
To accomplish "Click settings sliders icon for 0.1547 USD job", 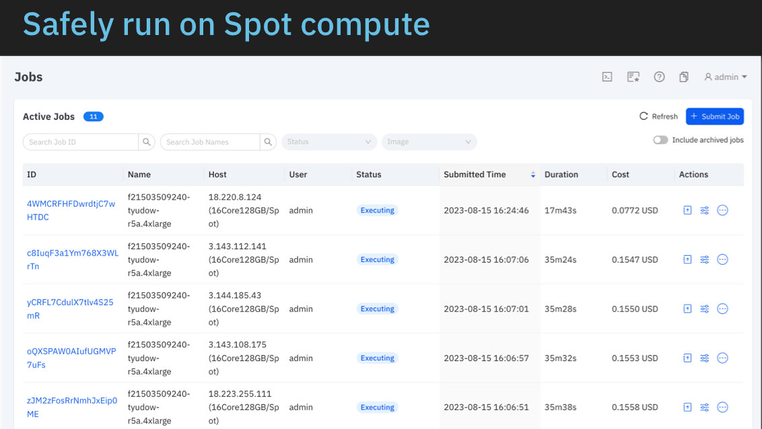I will 704,259.
